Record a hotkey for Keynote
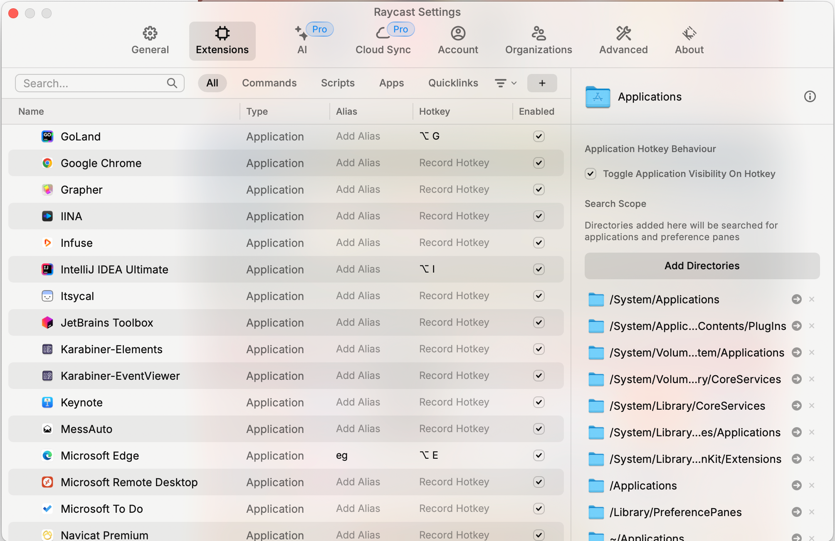835x541 pixels. coord(454,402)
